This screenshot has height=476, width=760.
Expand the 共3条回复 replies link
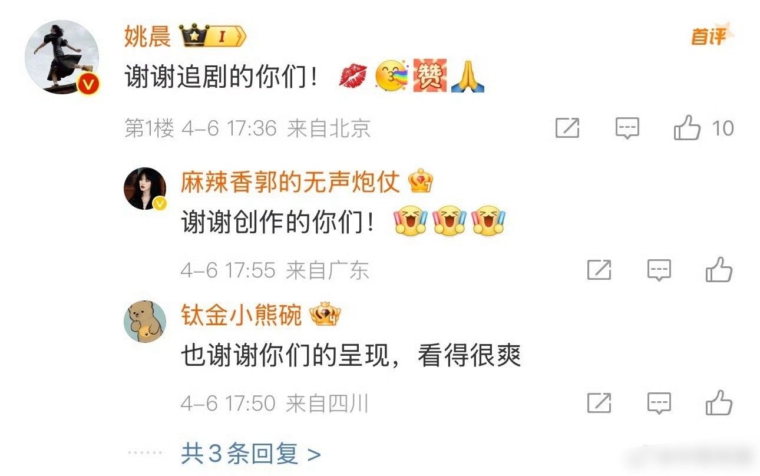point(251,454)
